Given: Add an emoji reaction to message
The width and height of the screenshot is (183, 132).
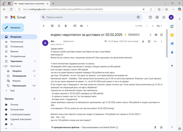Looking at the screenshot, I should 149,41.
